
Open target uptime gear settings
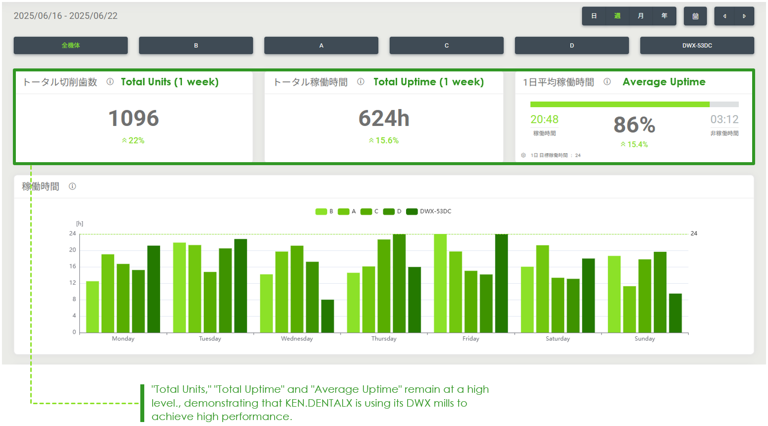[523, 155]
